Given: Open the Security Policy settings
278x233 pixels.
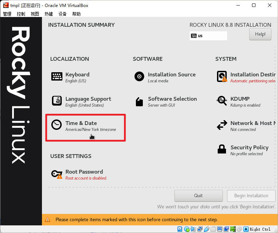Looking at the screenshot, I should 243,150.
